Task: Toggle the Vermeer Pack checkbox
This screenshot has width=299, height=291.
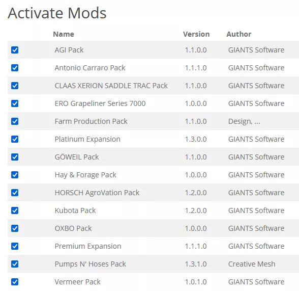Action: coord(15,282)
